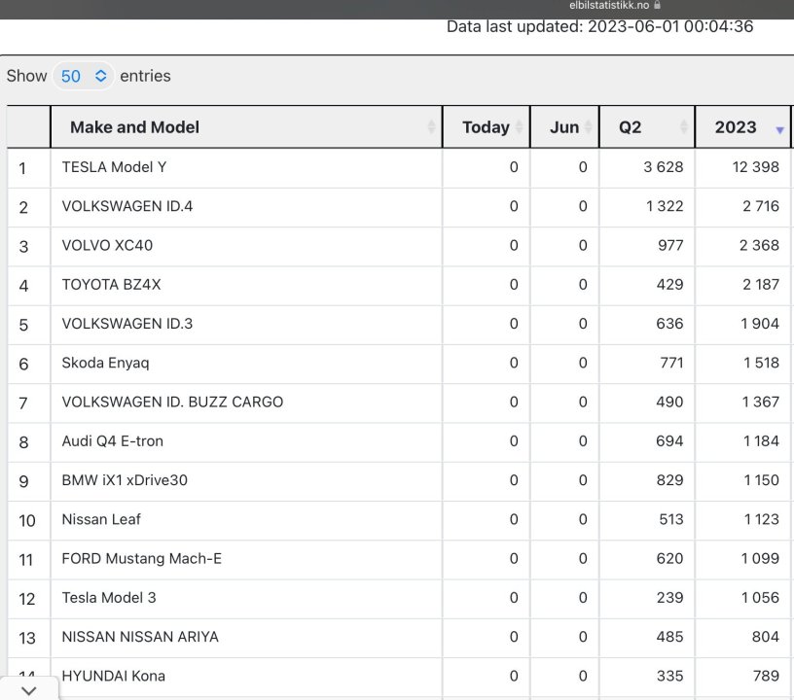794x700 pixels.
Task: Click the BMW iX1 xDrive30 cell
Action: click(x=125, y=480)
